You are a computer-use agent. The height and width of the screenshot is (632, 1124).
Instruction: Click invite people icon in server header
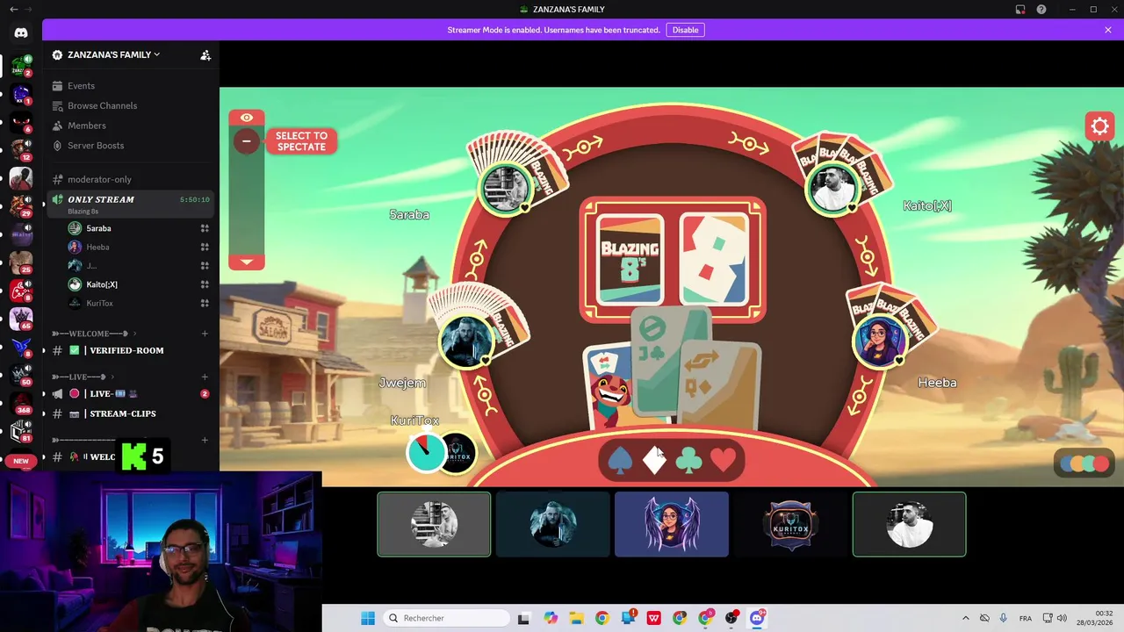[x=205, y=54]
